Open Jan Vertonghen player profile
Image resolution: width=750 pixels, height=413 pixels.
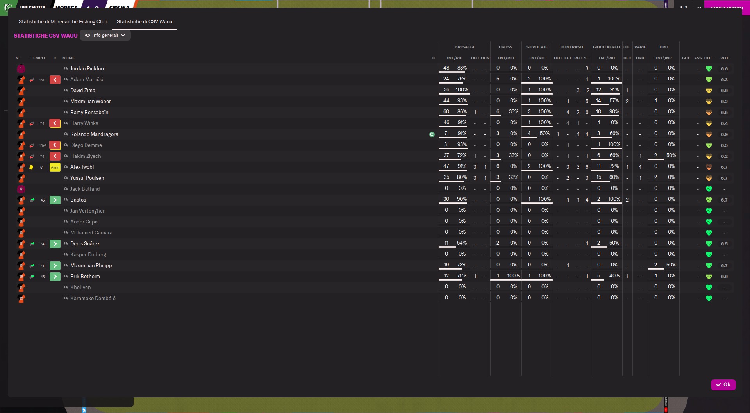click(x=88, y=211)
